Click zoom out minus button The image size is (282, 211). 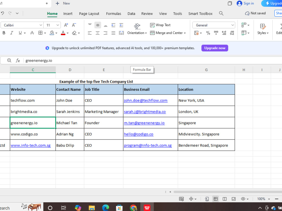pyautogui.click(x=277, y=199)
